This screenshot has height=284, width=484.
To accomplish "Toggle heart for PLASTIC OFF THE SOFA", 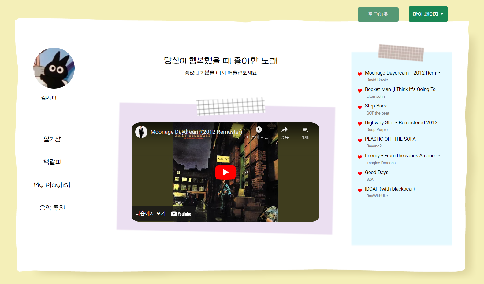I will pos(360,140).
